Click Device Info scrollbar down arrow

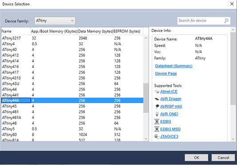point(233,139)
